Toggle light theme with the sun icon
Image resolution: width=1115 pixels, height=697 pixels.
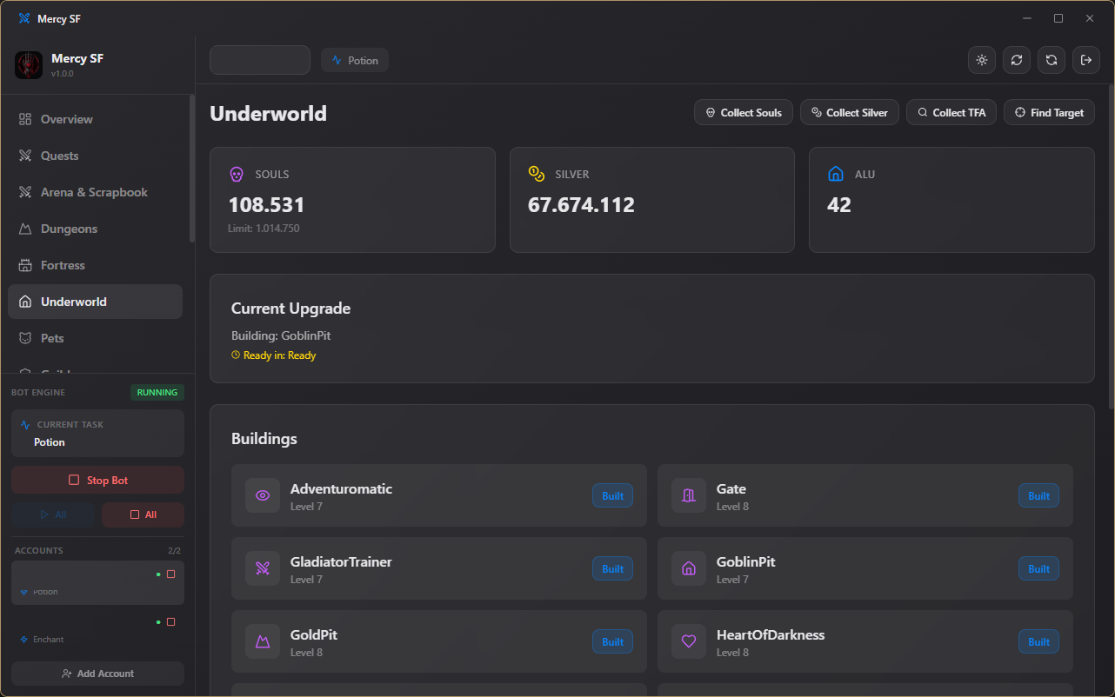[982, 60]
